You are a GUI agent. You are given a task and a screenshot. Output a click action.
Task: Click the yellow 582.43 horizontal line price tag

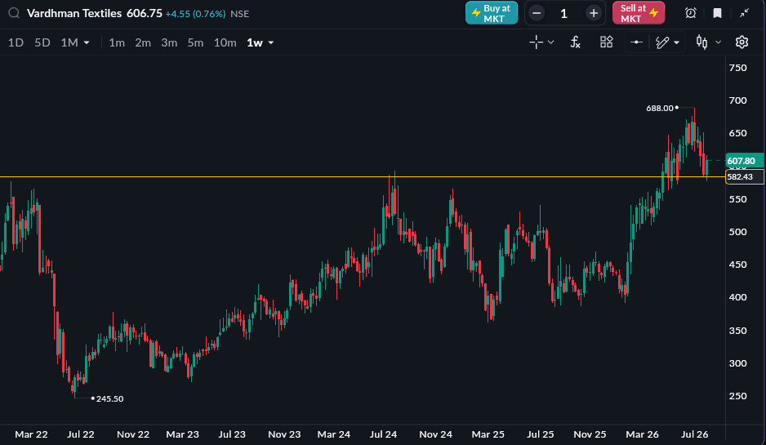tap(745, 177)
